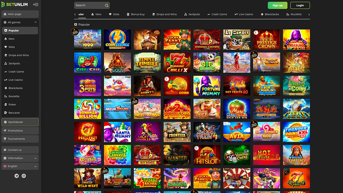Switch to the BlackJacks top tab
This screenshot has width=343, height=193.
(270, 15)
